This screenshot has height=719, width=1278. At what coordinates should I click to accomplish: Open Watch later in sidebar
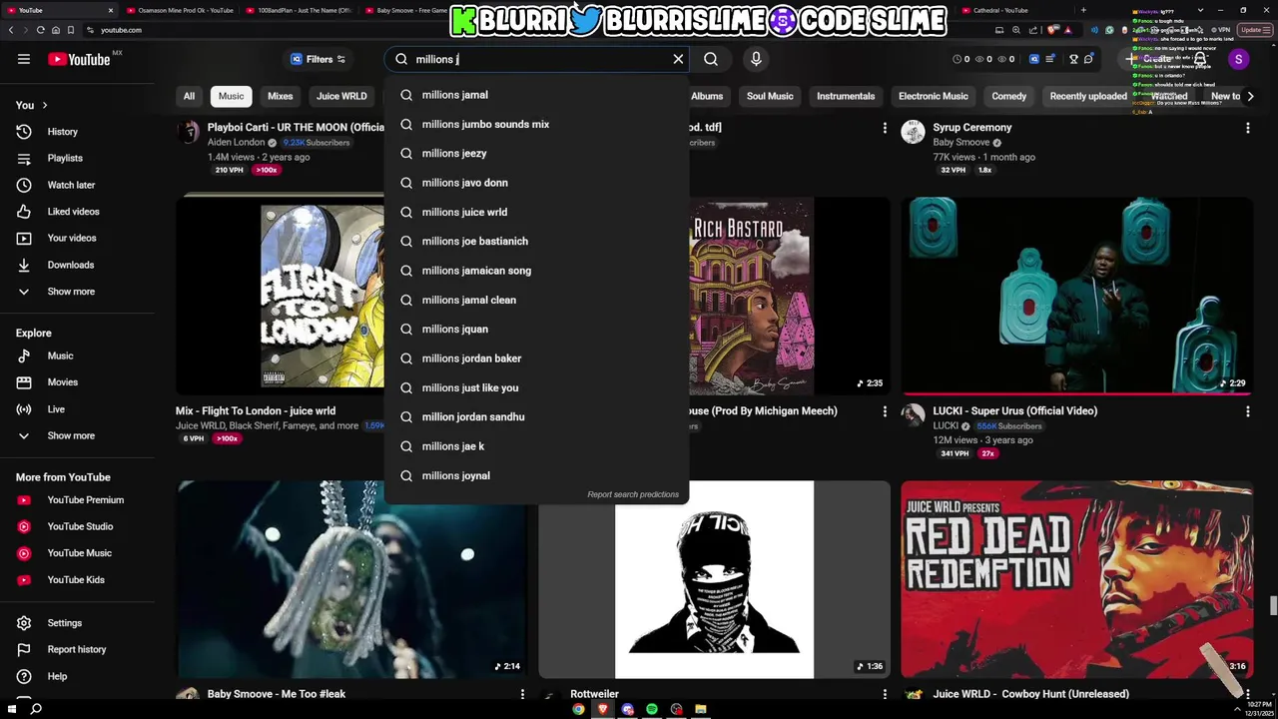click(x=80, y=185)
